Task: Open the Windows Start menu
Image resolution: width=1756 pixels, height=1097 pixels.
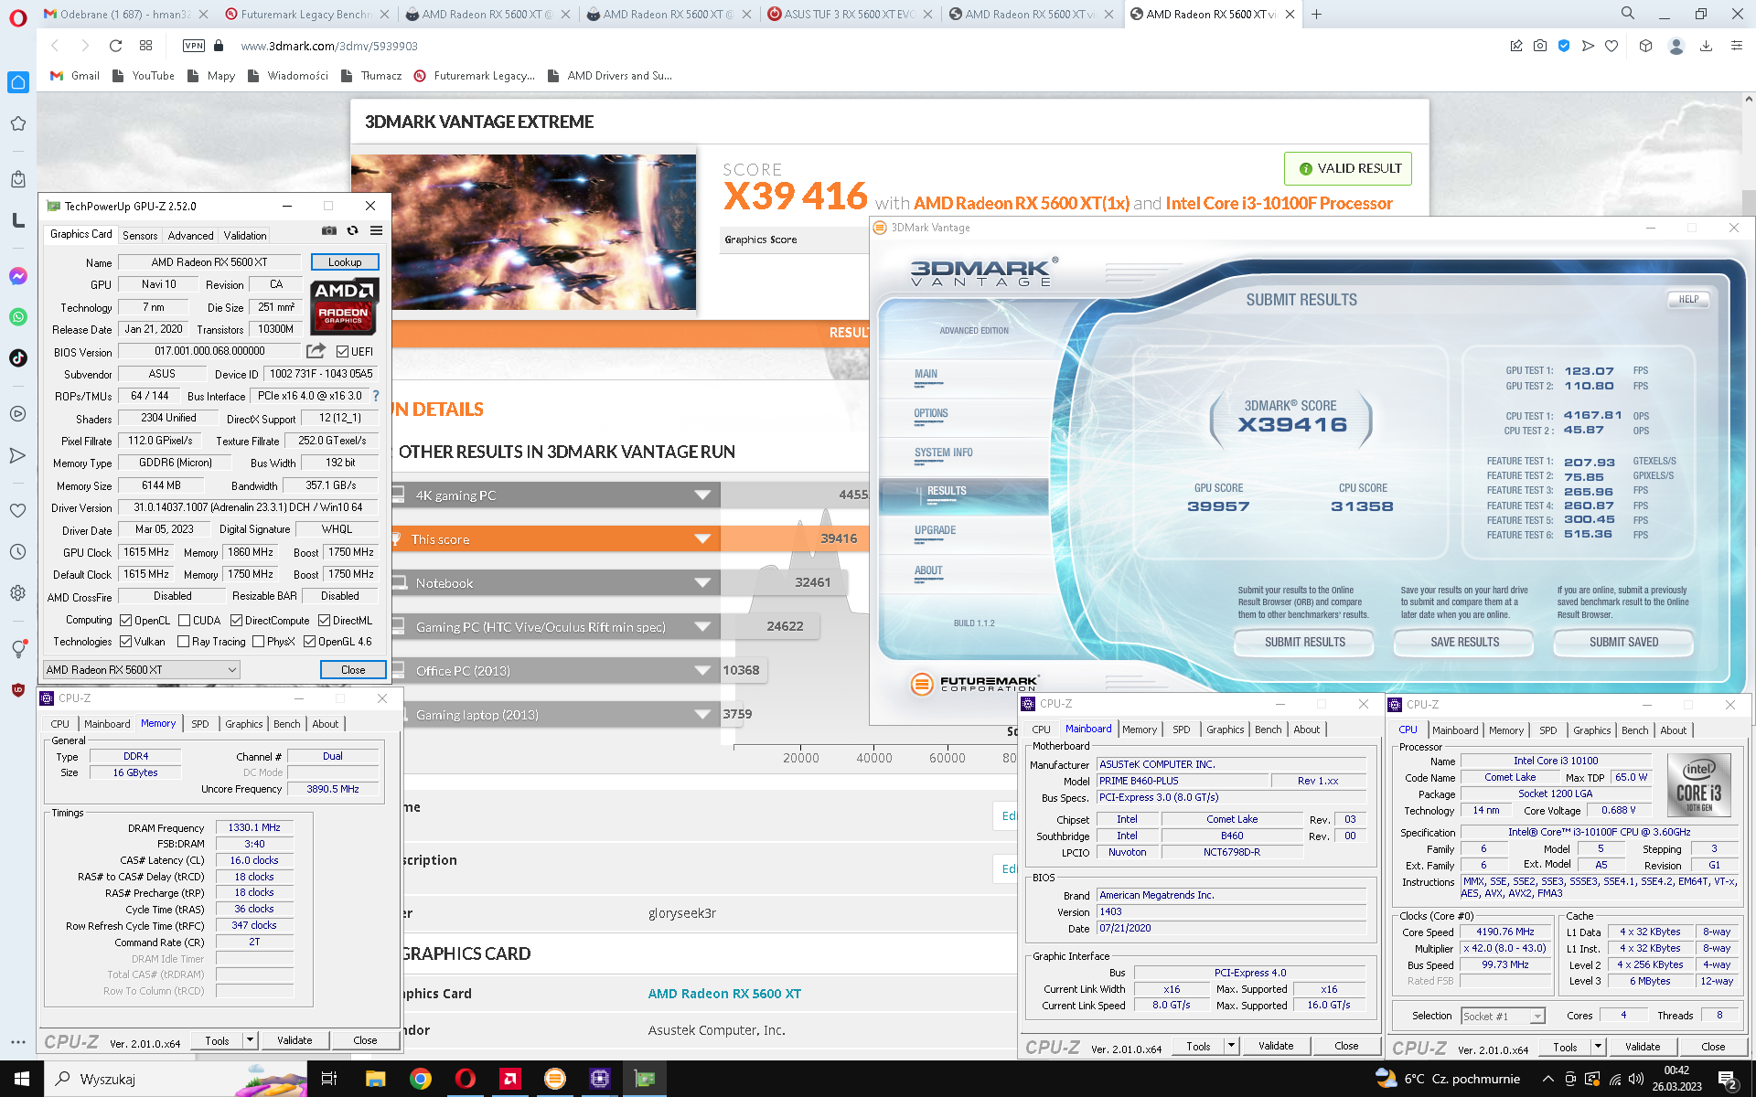Action: tap(22, 1079)
